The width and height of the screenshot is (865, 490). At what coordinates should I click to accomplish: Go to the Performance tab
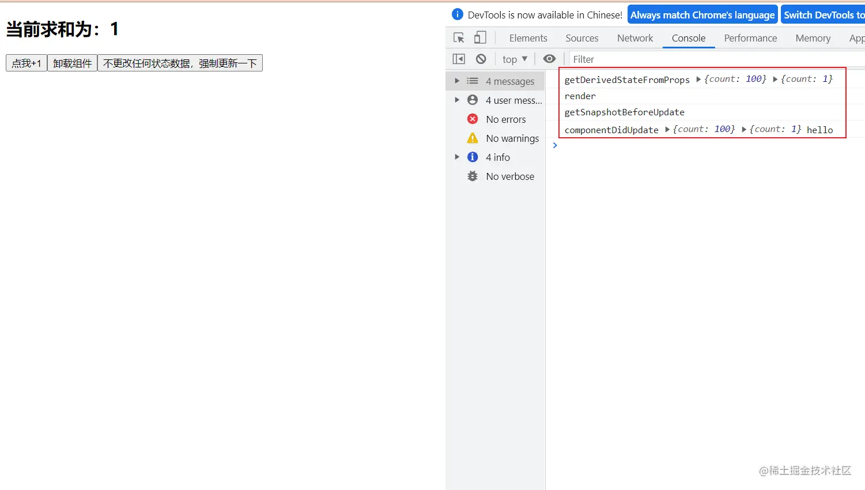(x=750, y=38)
